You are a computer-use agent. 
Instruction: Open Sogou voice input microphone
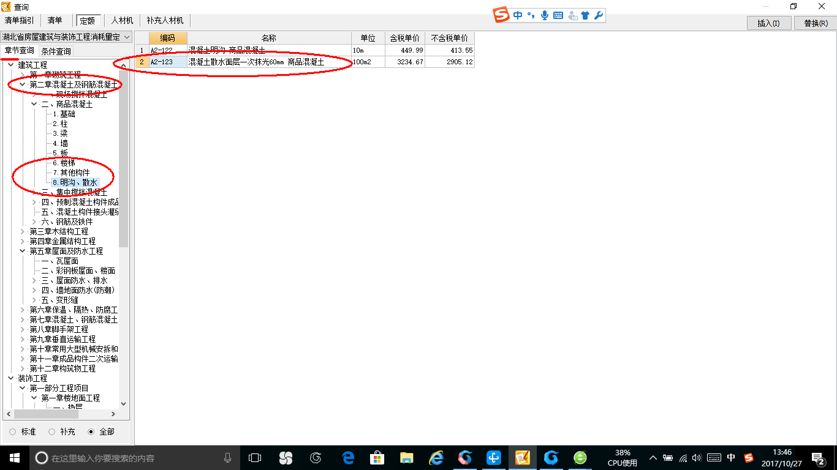point(544,15)
